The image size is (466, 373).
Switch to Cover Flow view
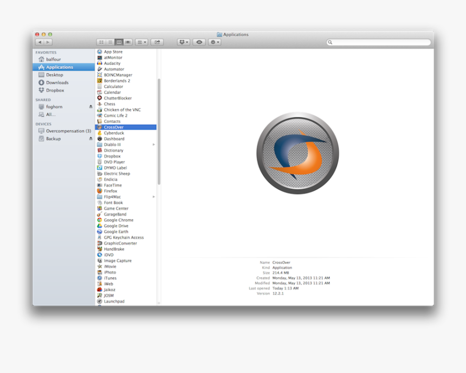click(128, 42)
